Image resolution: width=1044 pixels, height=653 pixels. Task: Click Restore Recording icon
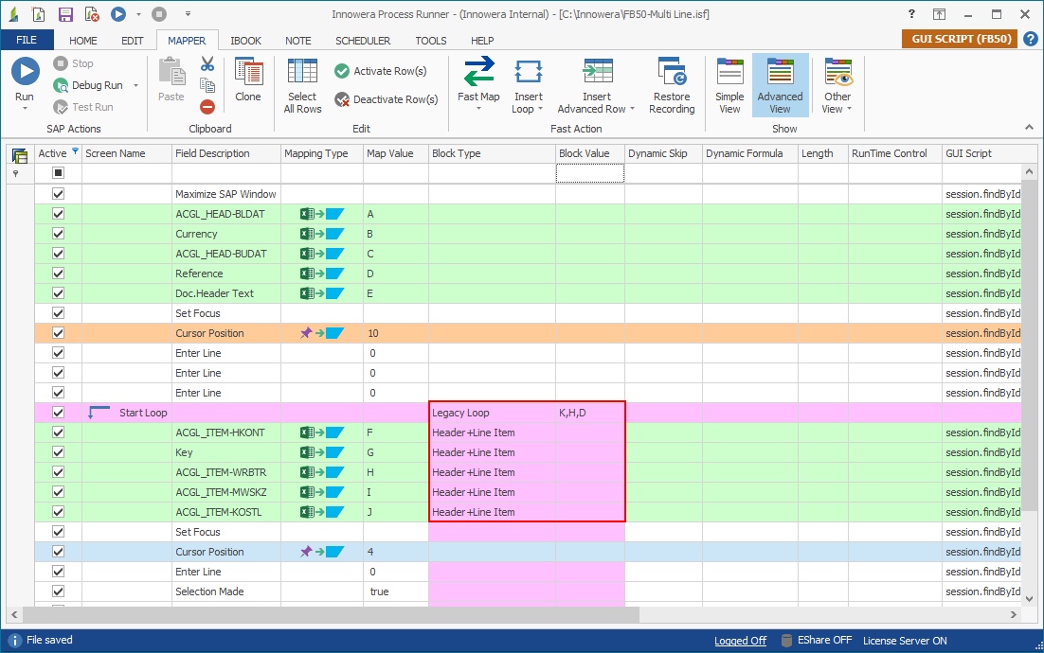[672, 73]
